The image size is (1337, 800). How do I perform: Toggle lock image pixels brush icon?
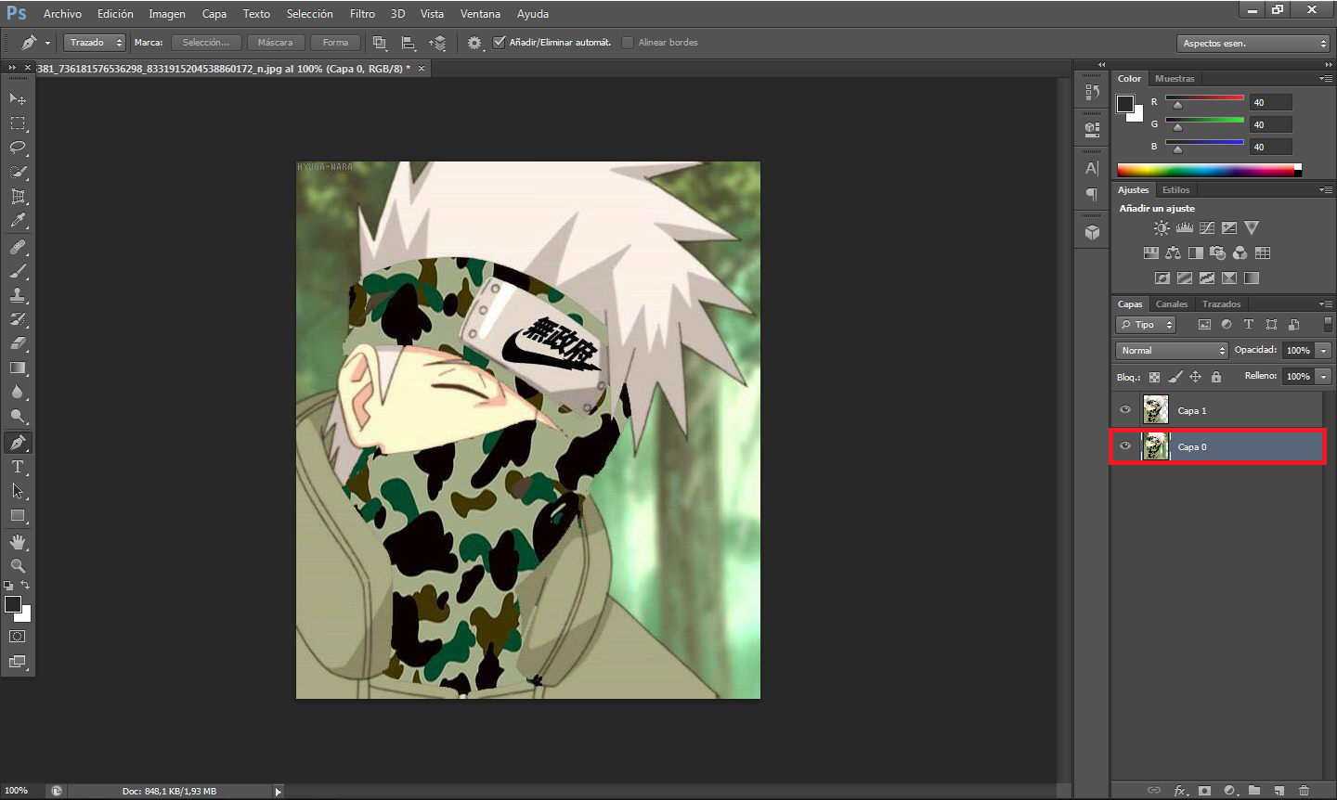point(1175,377)
